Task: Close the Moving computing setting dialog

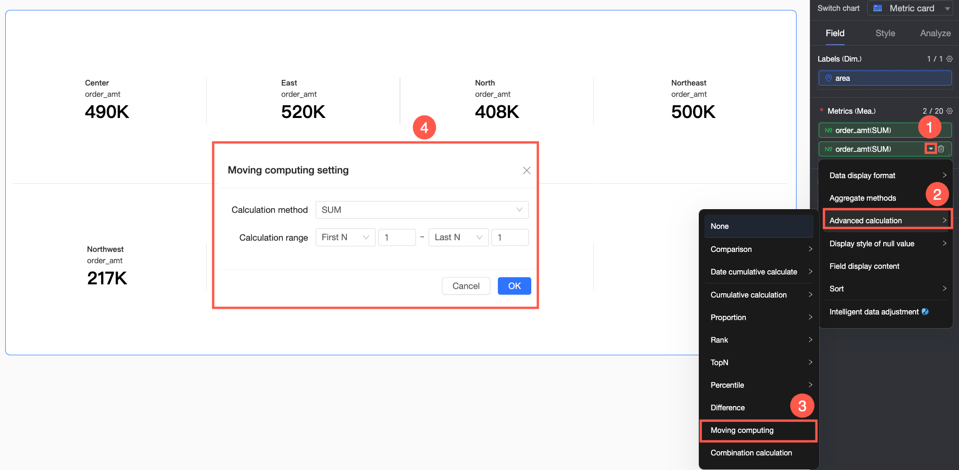Action: pos(527,170)
